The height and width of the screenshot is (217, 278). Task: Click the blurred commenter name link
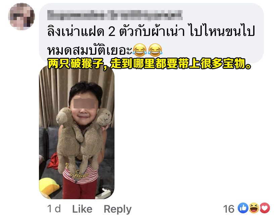(x=115, y=15)
